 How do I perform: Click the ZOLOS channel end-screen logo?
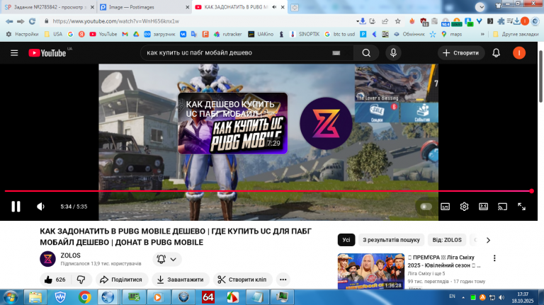pyautogui.click(x=326, y=123)
